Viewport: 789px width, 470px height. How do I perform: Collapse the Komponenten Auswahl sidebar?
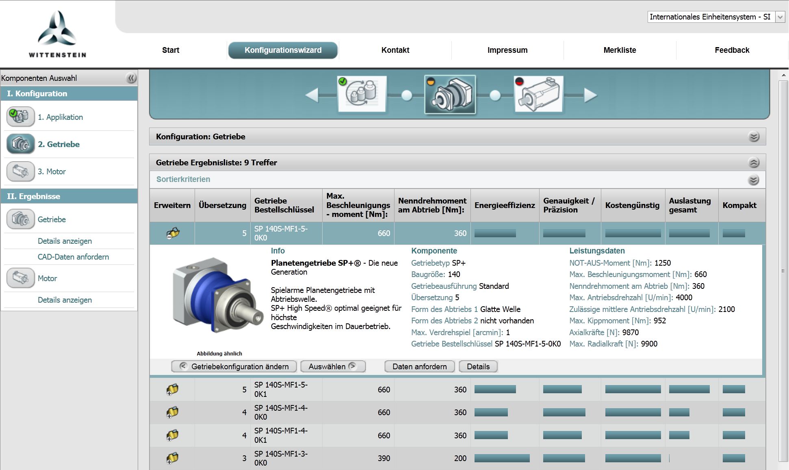(131, 78)
